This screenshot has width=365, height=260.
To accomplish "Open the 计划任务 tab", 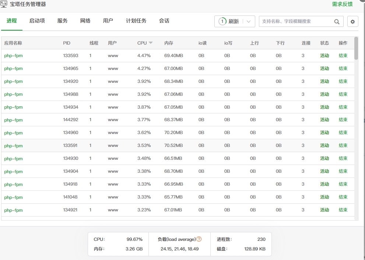I will 136,21.
